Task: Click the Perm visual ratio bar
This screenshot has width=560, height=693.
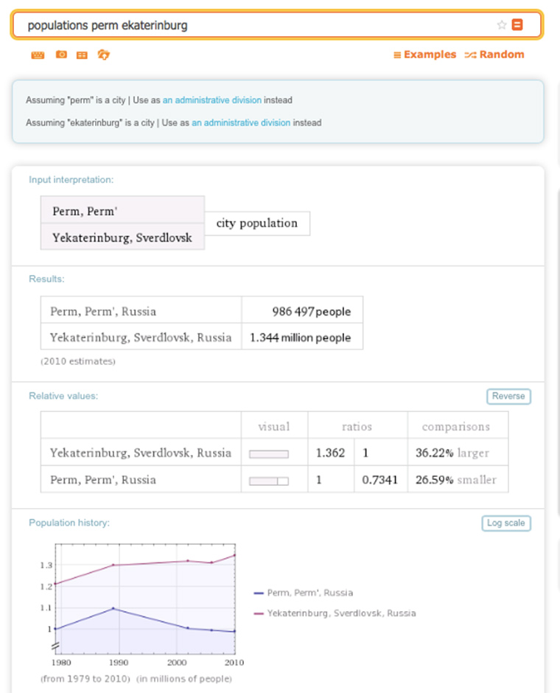Action: (269, 481)
